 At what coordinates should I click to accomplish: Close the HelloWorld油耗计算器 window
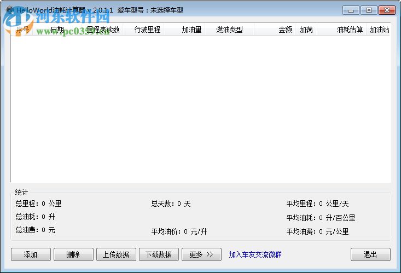[x=387, y=10]
